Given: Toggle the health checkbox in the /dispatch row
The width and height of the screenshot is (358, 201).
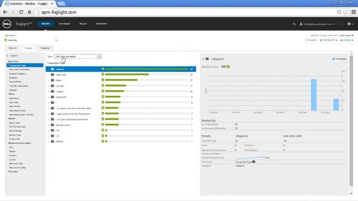Looking at the screenshot, I should (103, 69).
